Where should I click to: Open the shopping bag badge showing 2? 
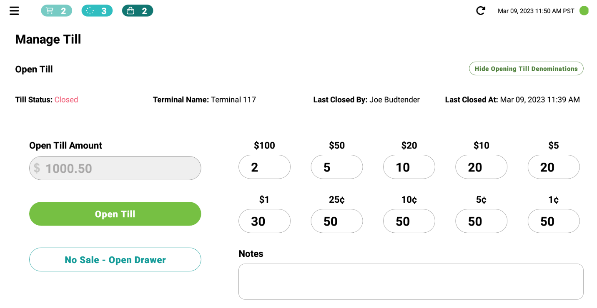pyautogui.click(x=138, y=11)
